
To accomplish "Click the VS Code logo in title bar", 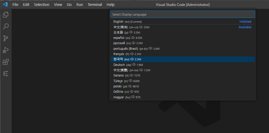I will click(5, 4).
